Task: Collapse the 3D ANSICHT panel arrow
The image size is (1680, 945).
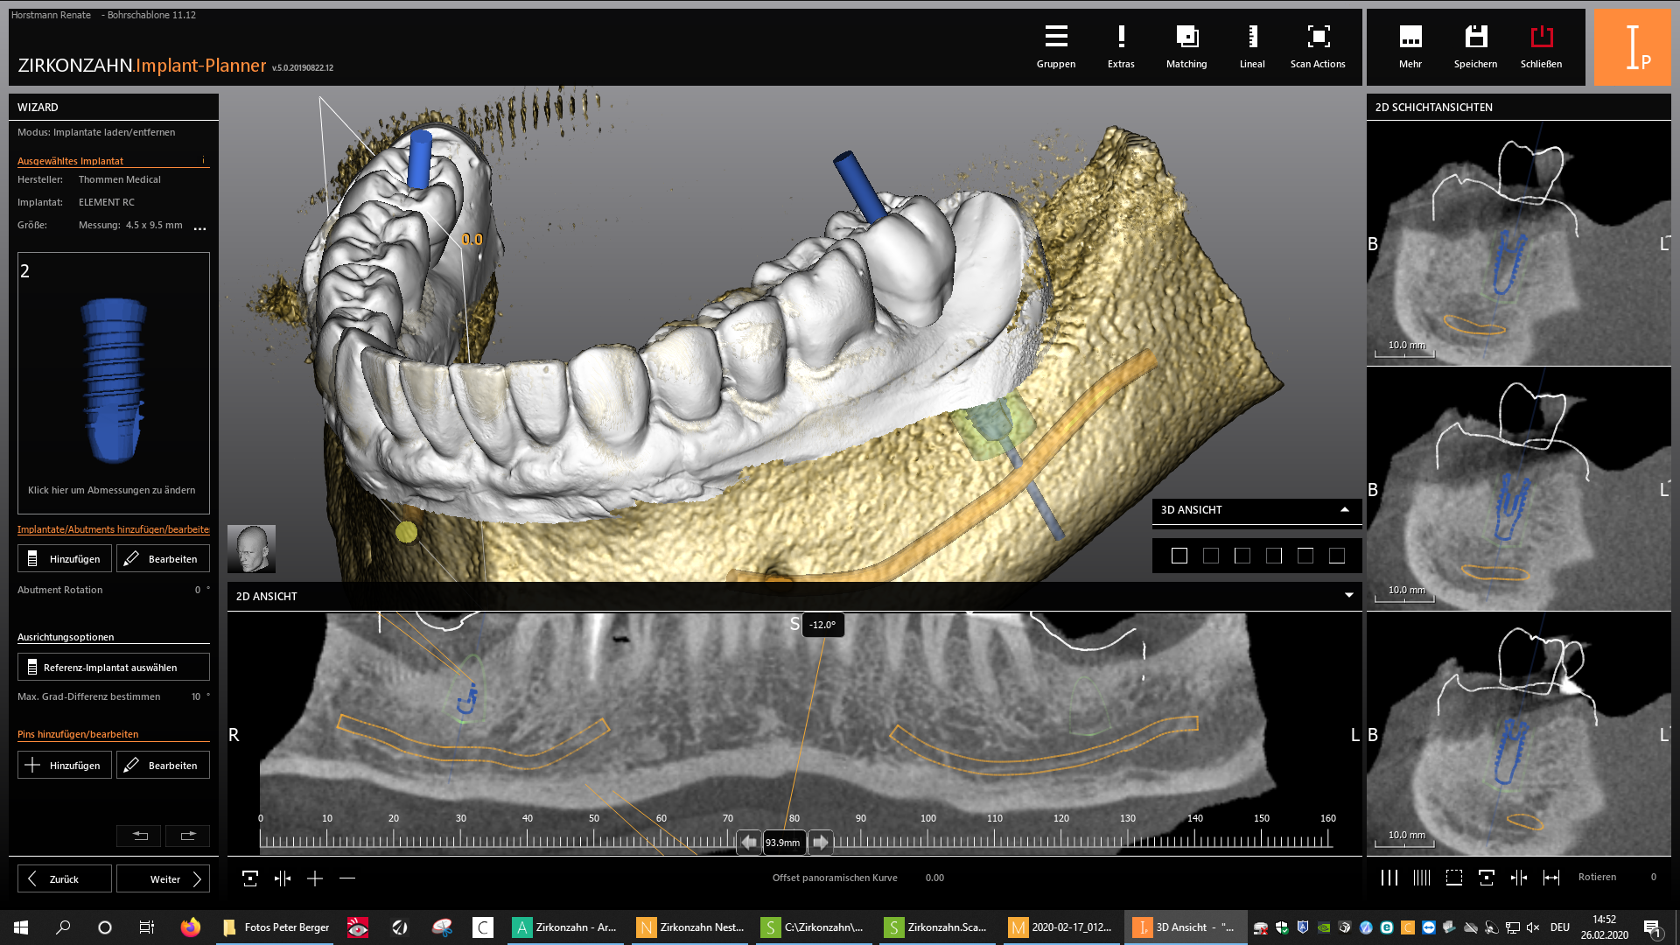Action: click(1345, 509)
